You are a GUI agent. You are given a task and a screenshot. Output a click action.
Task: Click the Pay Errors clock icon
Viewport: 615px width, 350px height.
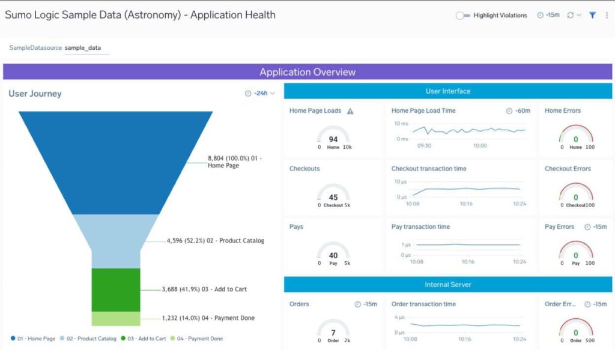(x=587, y=227)
